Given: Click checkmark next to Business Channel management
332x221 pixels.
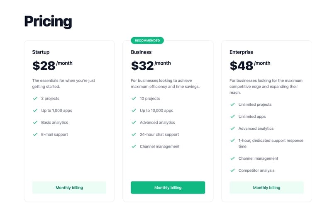Looking at the screenshot, I should pyautogui.click(x=134, y=146).
